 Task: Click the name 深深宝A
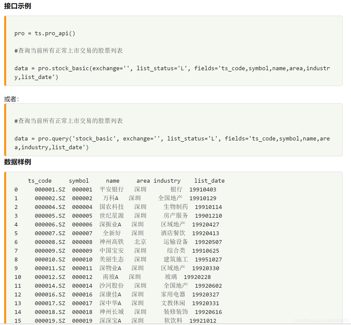coord(110,321)
